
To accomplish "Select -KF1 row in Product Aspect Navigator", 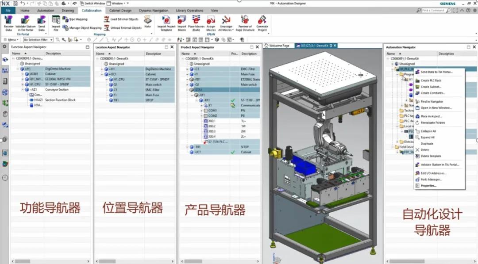I will [220, 100].
